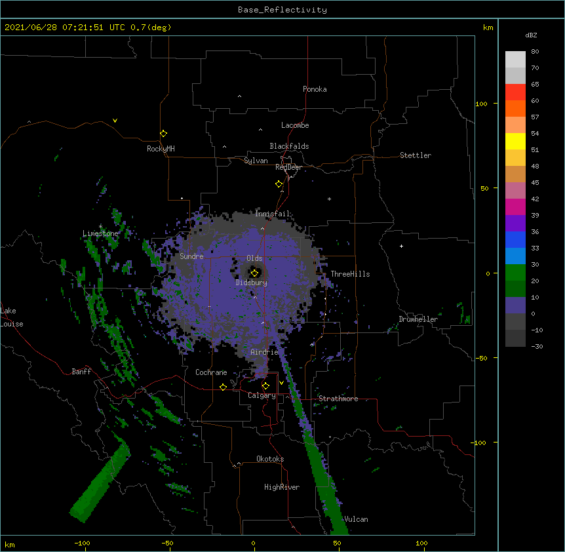Click the Strathmore label
565x552 pixels.
tap(338, 399)
